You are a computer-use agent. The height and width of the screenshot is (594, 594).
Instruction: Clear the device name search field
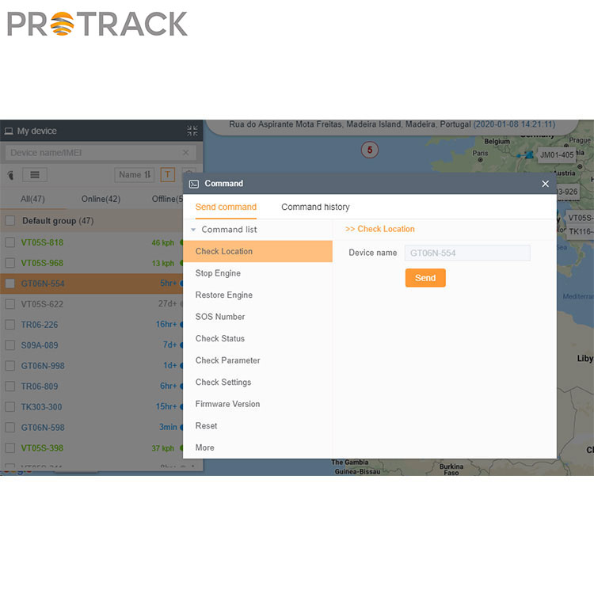coord(185,153)
